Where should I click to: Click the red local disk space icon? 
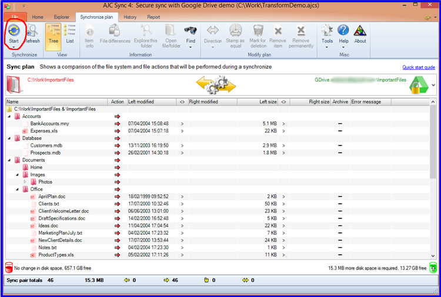click(x=9, y=268)
